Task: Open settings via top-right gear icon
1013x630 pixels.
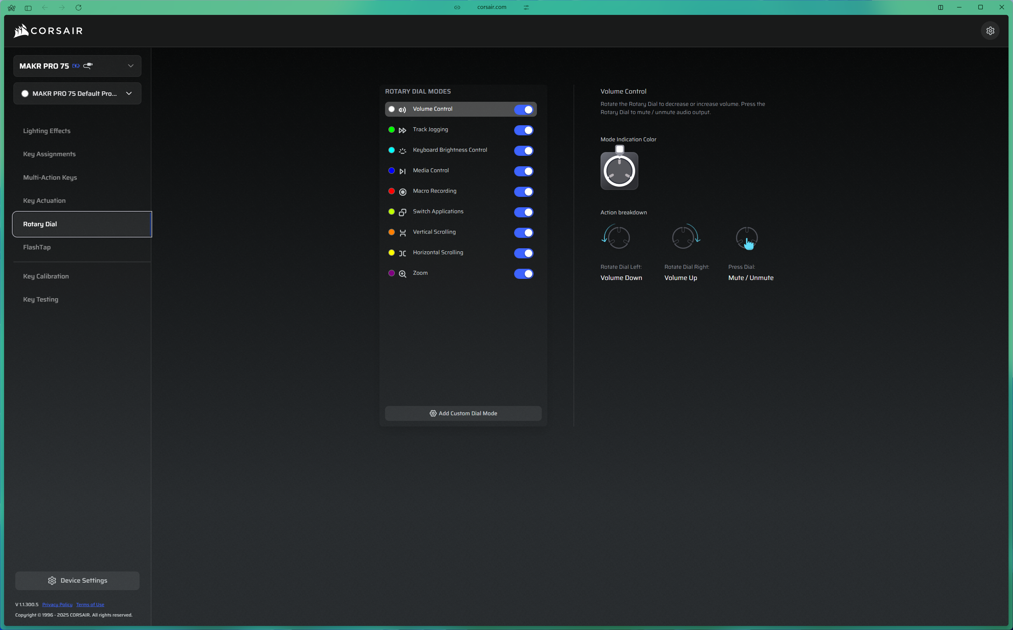Action: pyautogui.click(x=990, y=31)
